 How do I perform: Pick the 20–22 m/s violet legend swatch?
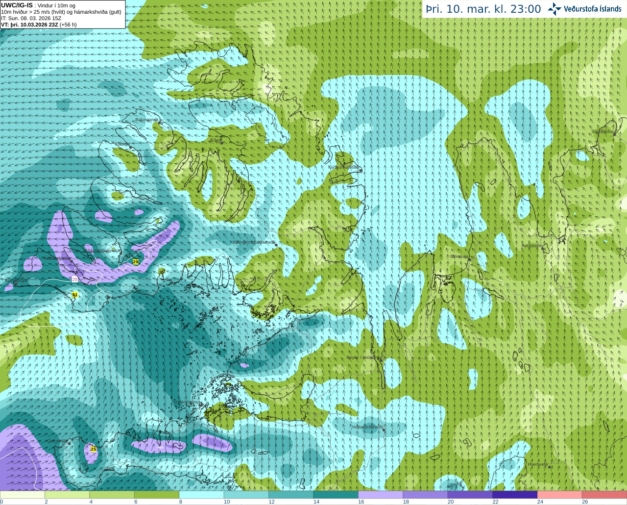click(470, 495)
